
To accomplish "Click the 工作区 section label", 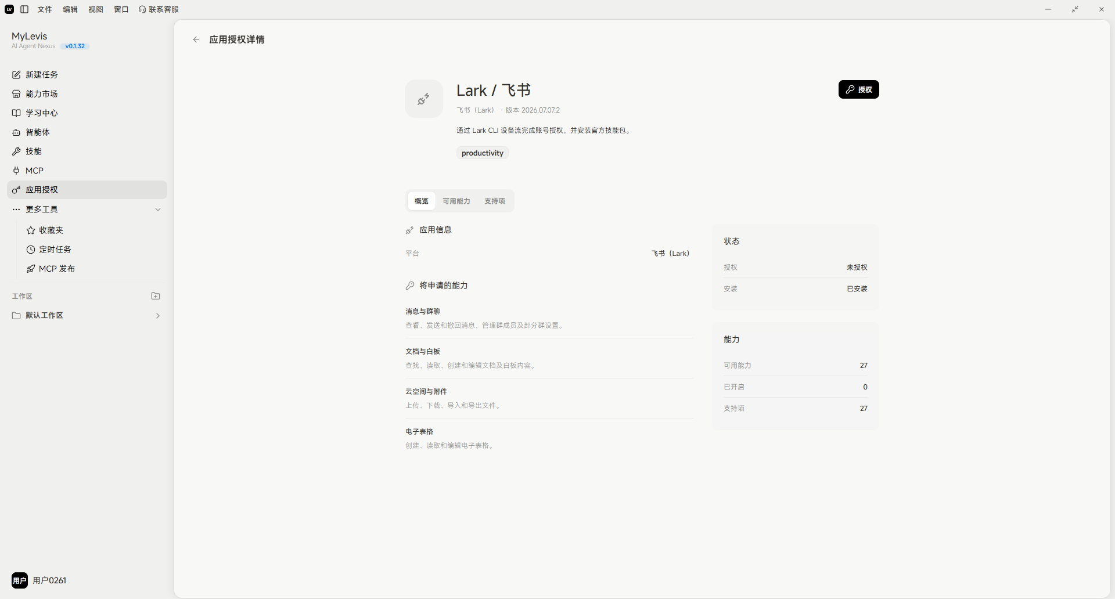I will [x=22, y=297].
